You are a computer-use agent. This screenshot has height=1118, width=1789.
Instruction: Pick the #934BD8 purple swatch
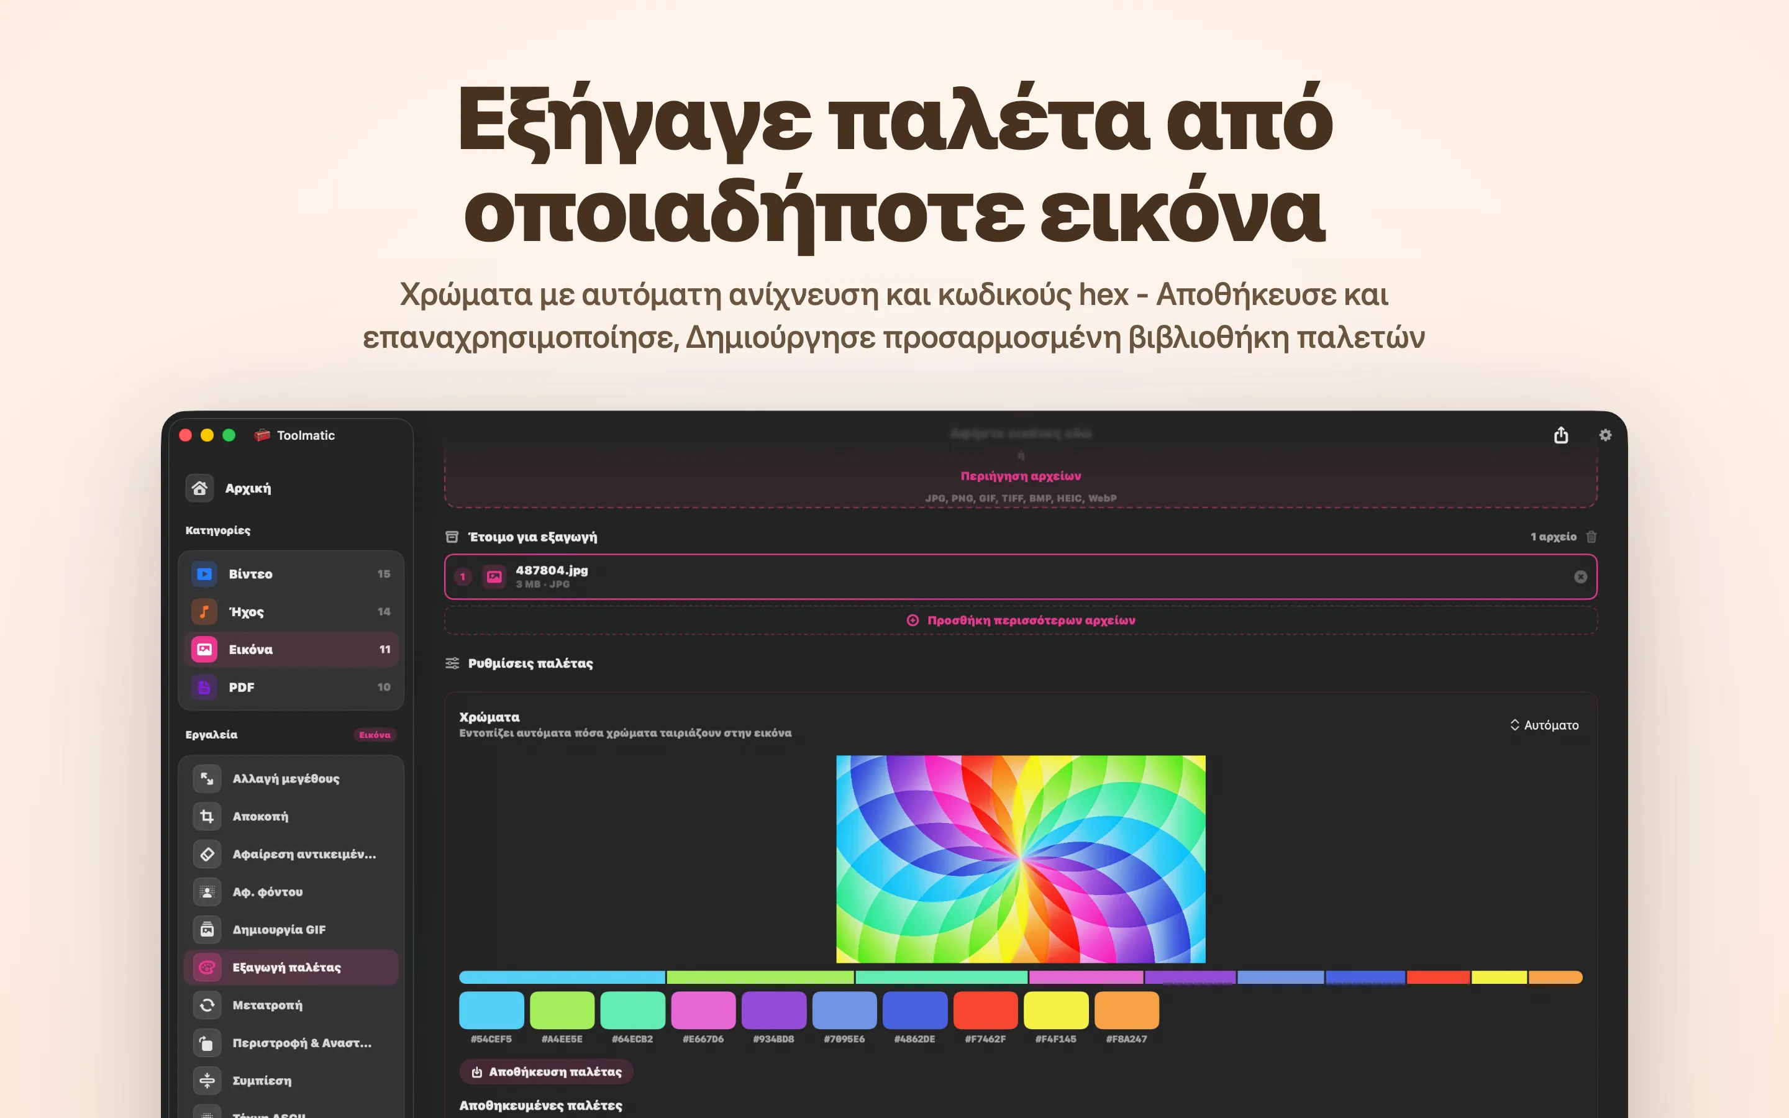pos(774,1010)
